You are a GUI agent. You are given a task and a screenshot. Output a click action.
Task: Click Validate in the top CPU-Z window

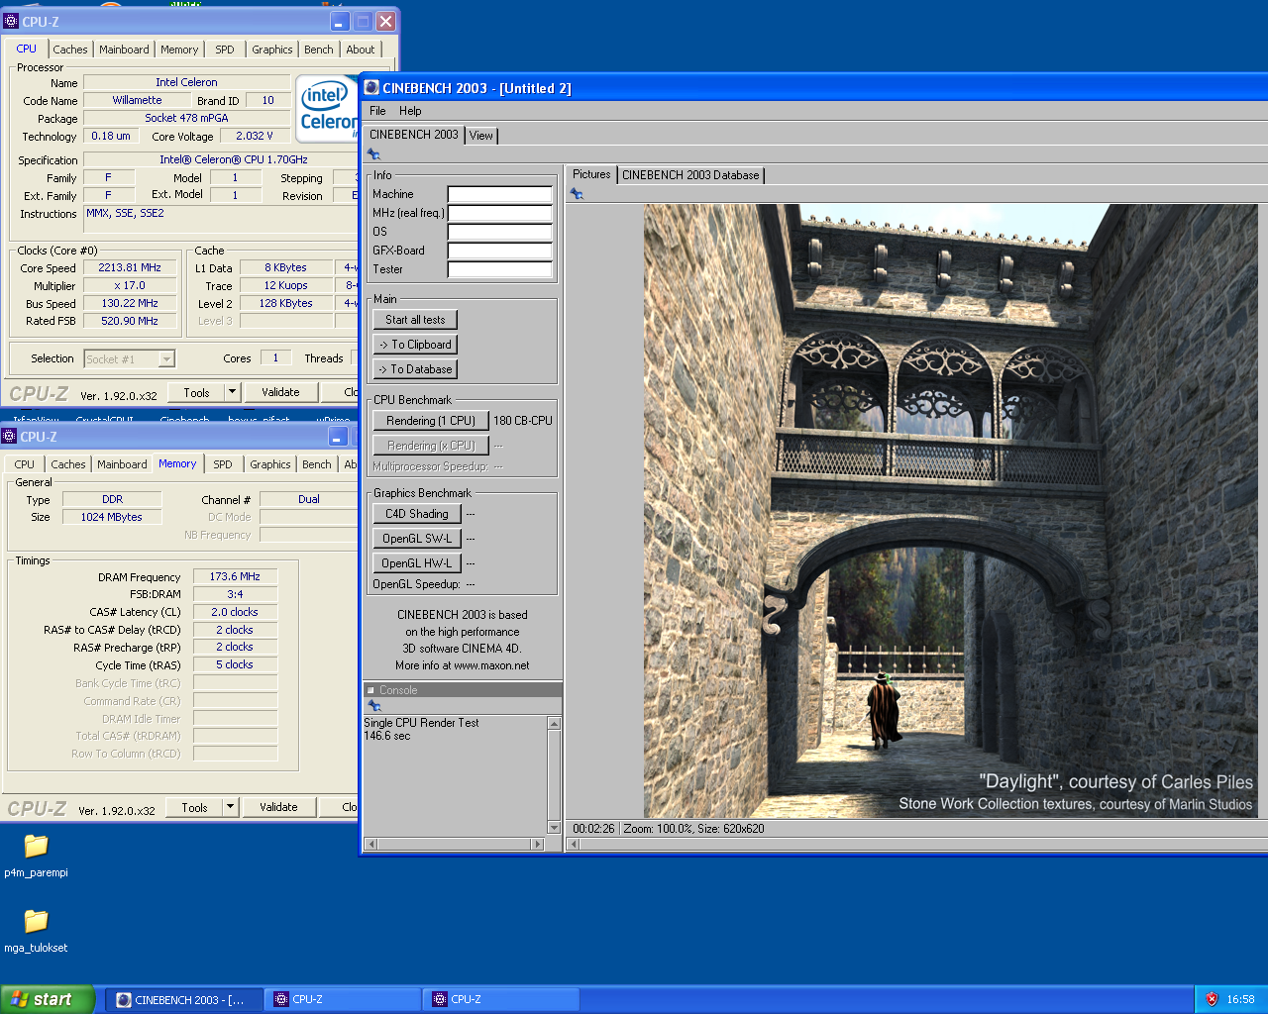click(280, 392)
